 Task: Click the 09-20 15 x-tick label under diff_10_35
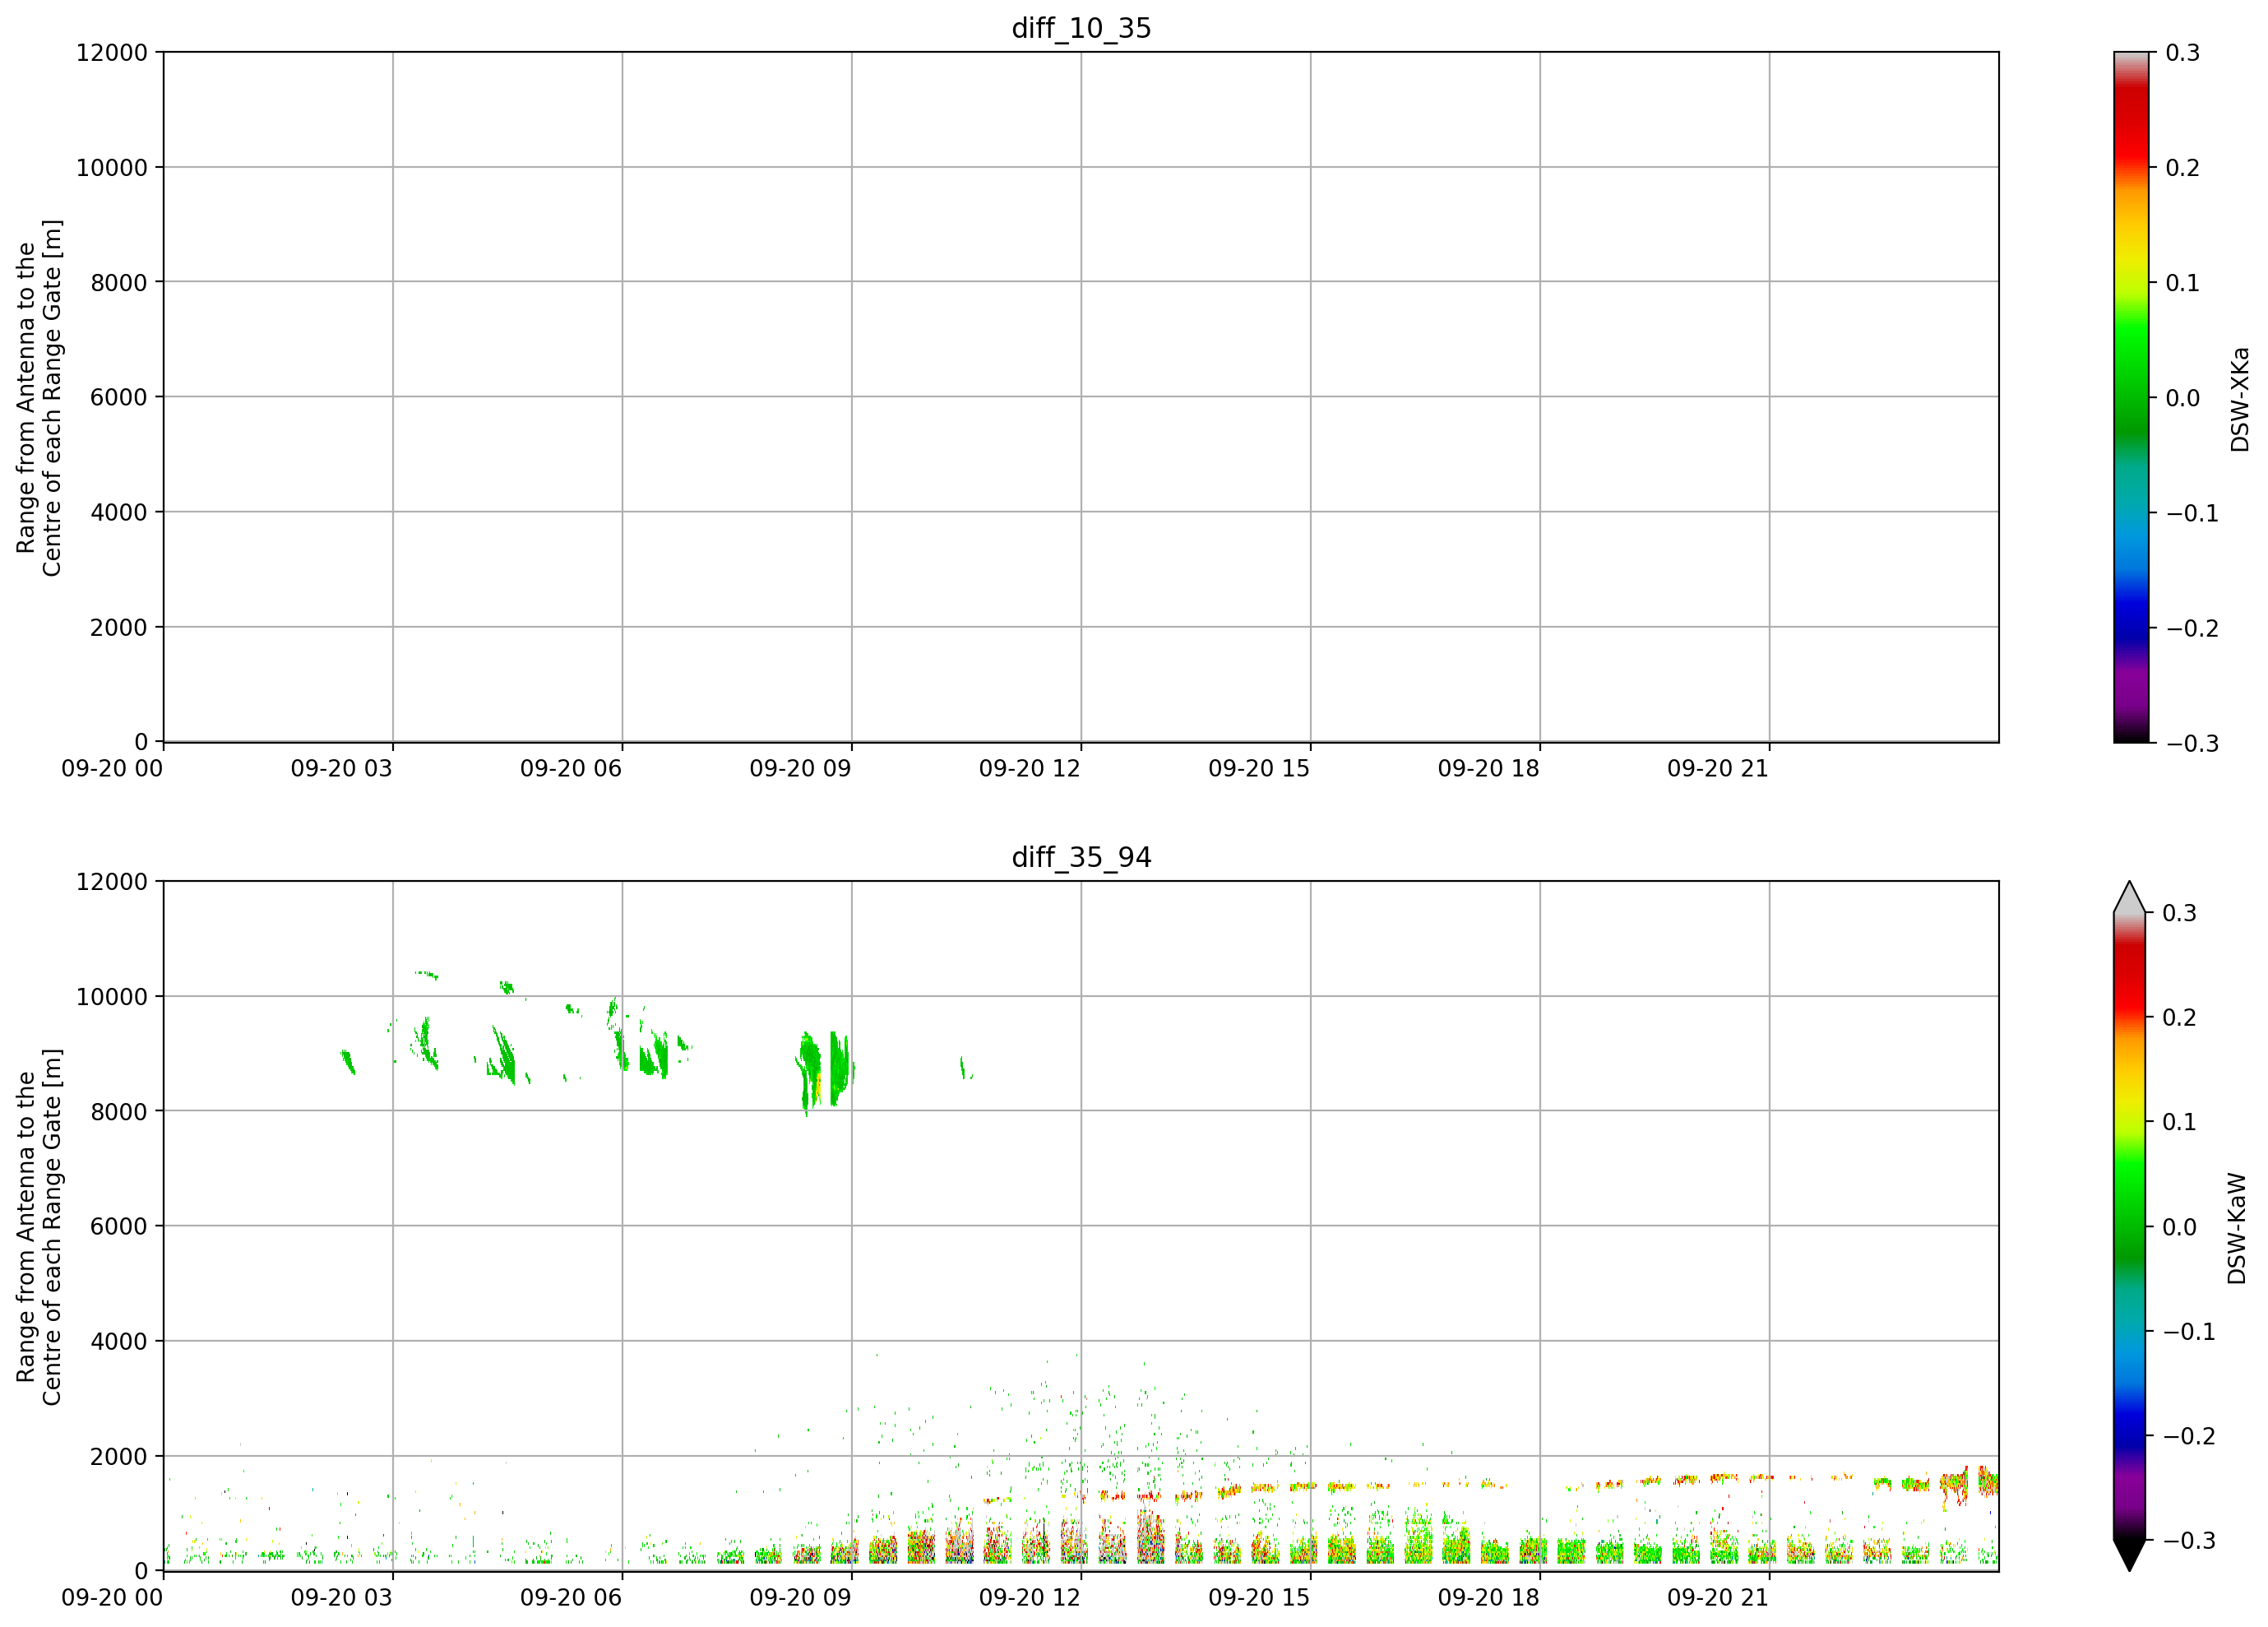[x=1259, y=768]
